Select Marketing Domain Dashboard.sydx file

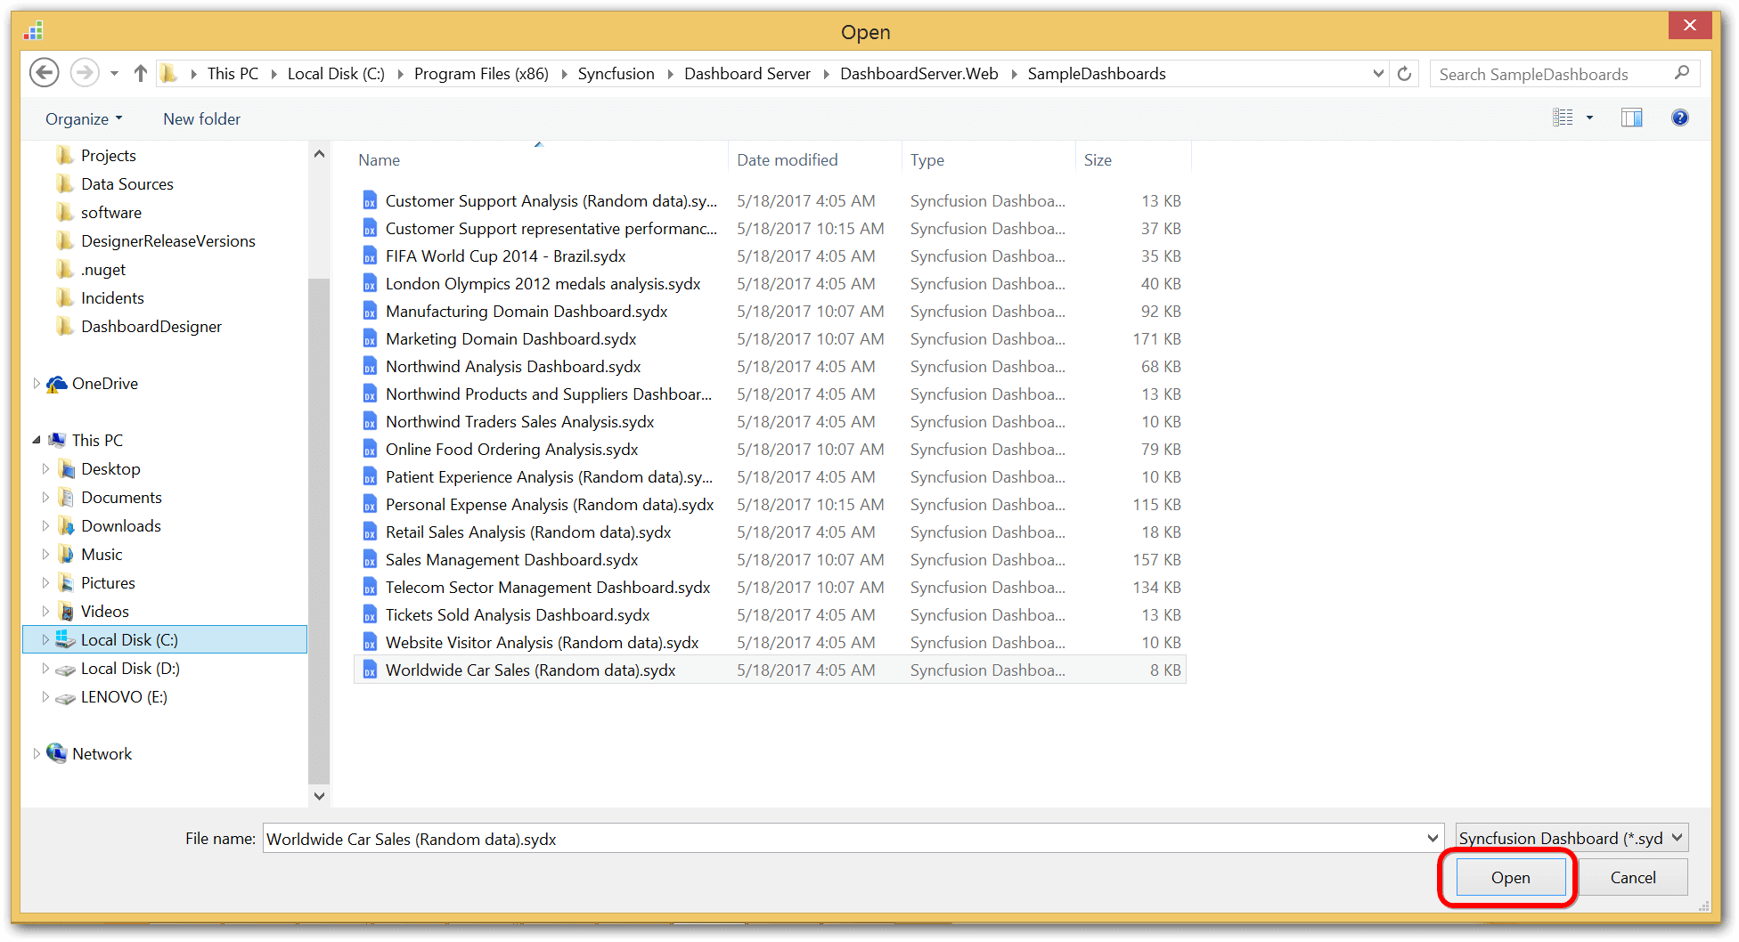coord(510,339)
